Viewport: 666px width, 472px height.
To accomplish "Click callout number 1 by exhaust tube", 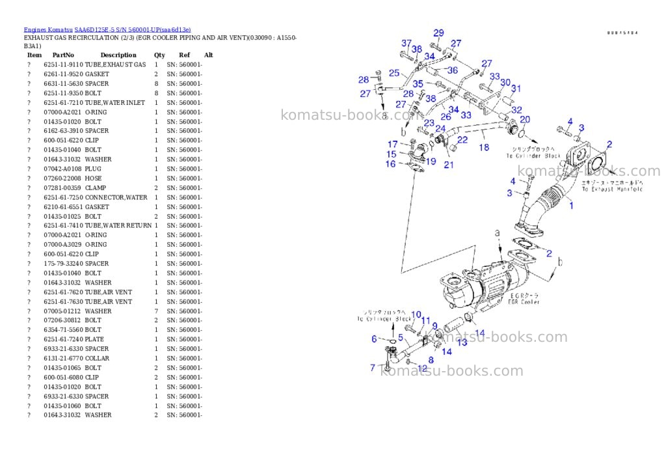I will point(571,205).
